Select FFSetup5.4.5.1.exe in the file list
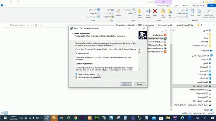216x121 pixels. click(x=157, y=45)
